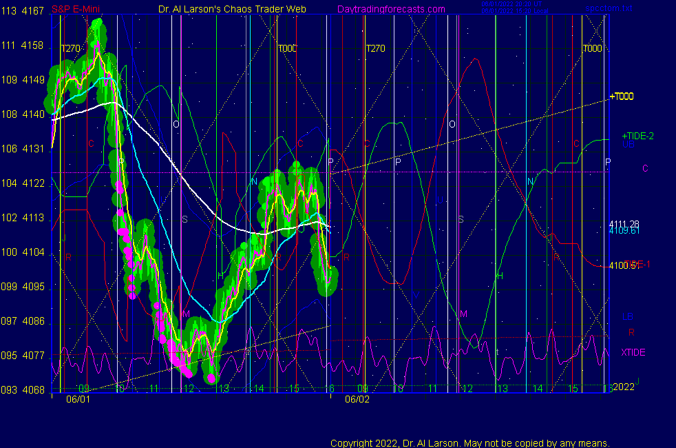The width and height of the screenshot is (676, 448).
Task: Click the 4068 price label on axis
Action: pyautogui.click(x=32, y=390)
